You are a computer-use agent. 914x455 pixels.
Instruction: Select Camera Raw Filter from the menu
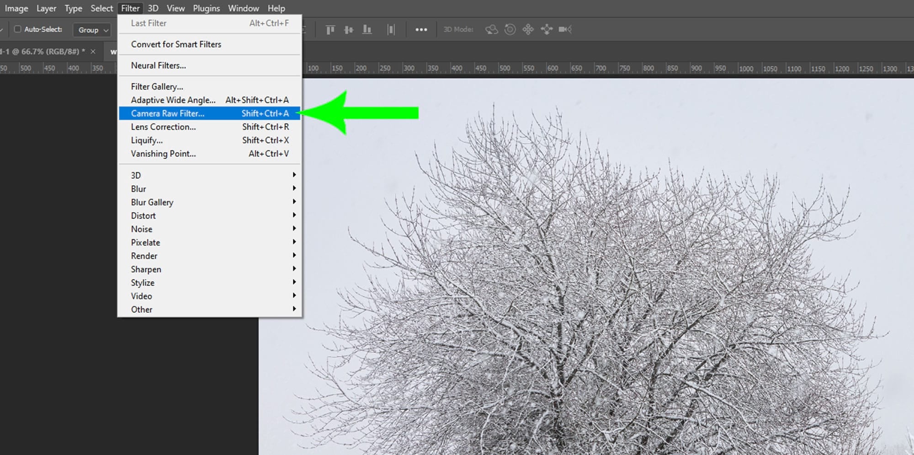click(x=167, y=113)
